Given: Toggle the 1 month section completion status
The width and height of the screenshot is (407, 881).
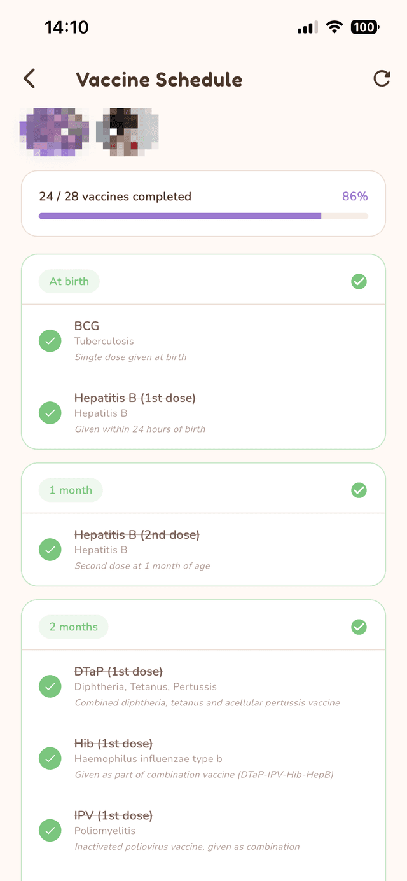Looking at the screenshot, I should tap(359, 490).
